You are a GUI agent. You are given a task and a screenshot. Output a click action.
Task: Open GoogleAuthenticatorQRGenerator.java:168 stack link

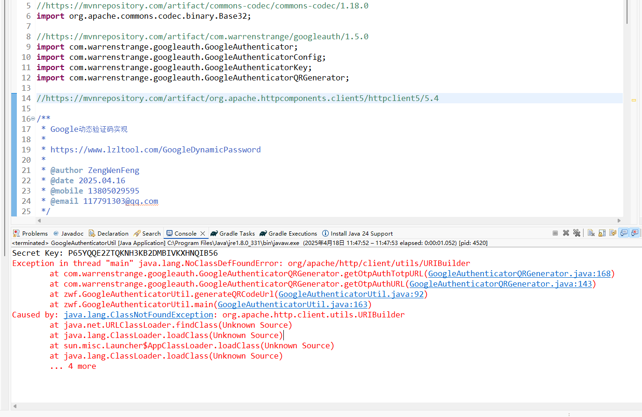coord(519,273)
